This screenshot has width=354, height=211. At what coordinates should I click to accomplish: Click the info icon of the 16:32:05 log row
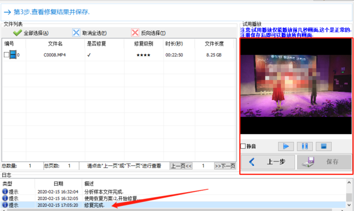5,198
